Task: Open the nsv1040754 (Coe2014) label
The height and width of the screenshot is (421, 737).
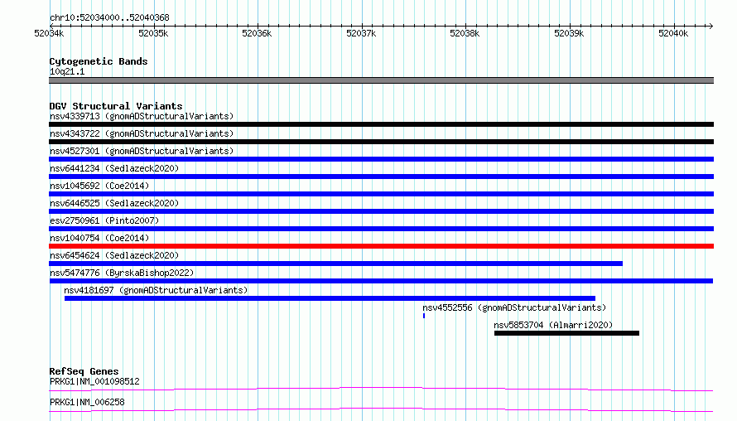Action: pyautogui.click(x=99, y=238)
